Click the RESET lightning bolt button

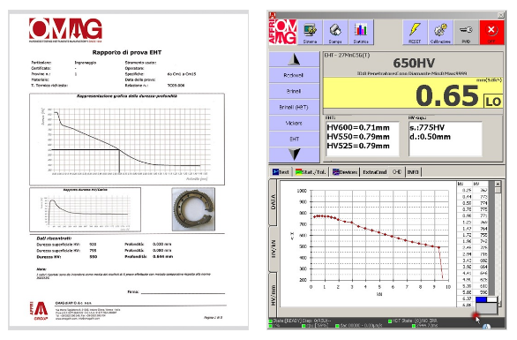tap(415, 33)
